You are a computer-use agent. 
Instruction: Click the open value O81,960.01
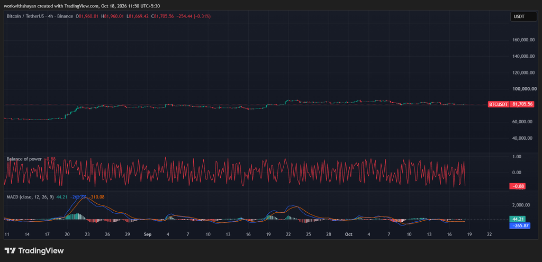[x=88, y=16]
